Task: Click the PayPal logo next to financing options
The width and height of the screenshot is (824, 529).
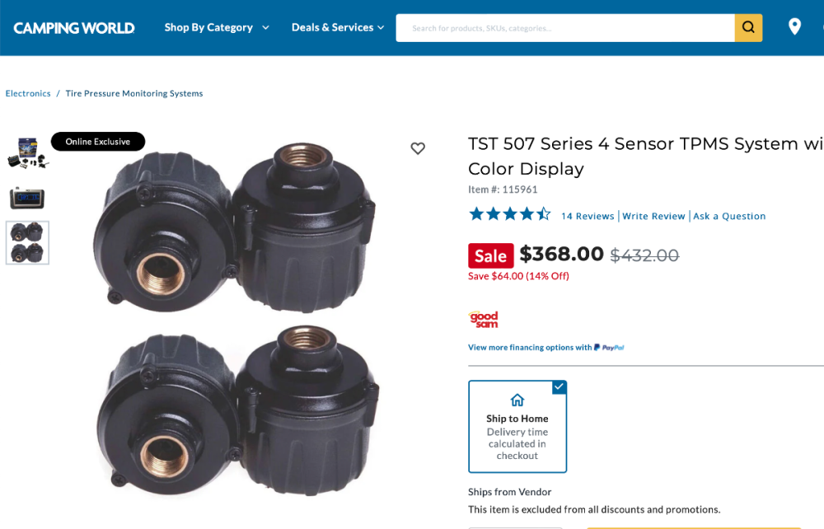Action: (x=610, y=347)
